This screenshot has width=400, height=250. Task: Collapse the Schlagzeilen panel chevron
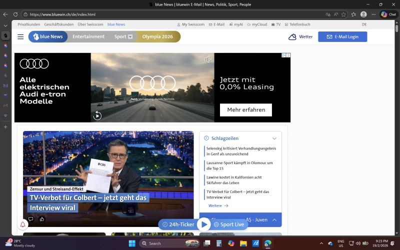[x=274, y=138]
